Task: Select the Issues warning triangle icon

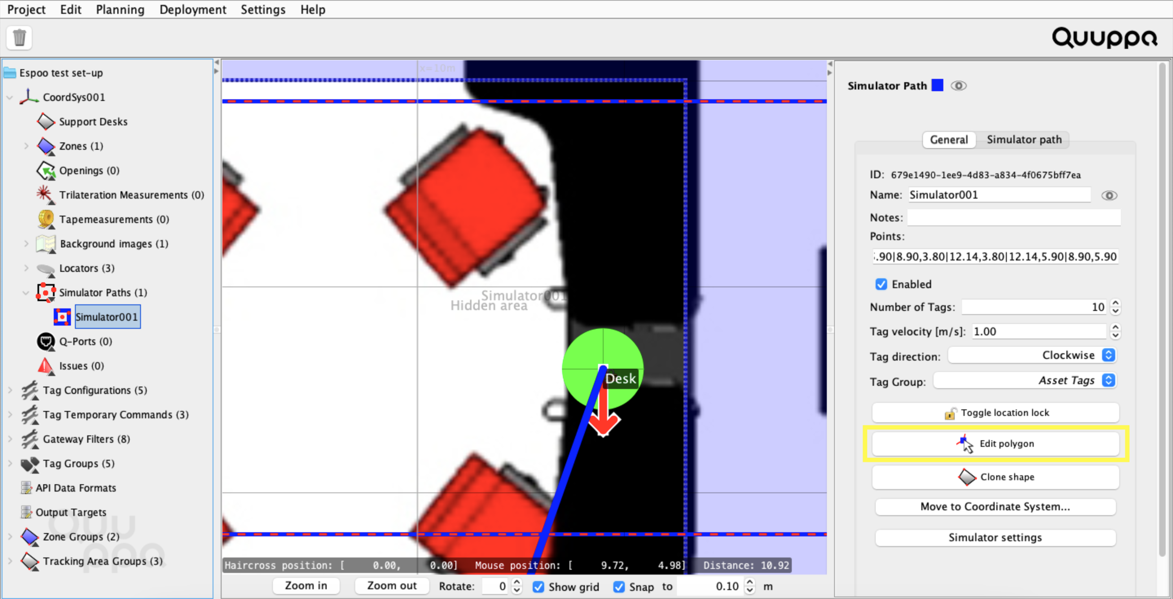Action: tap(46, 366)
